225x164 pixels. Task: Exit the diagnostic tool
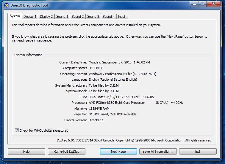pyautogui.click(x=198, y=152)
